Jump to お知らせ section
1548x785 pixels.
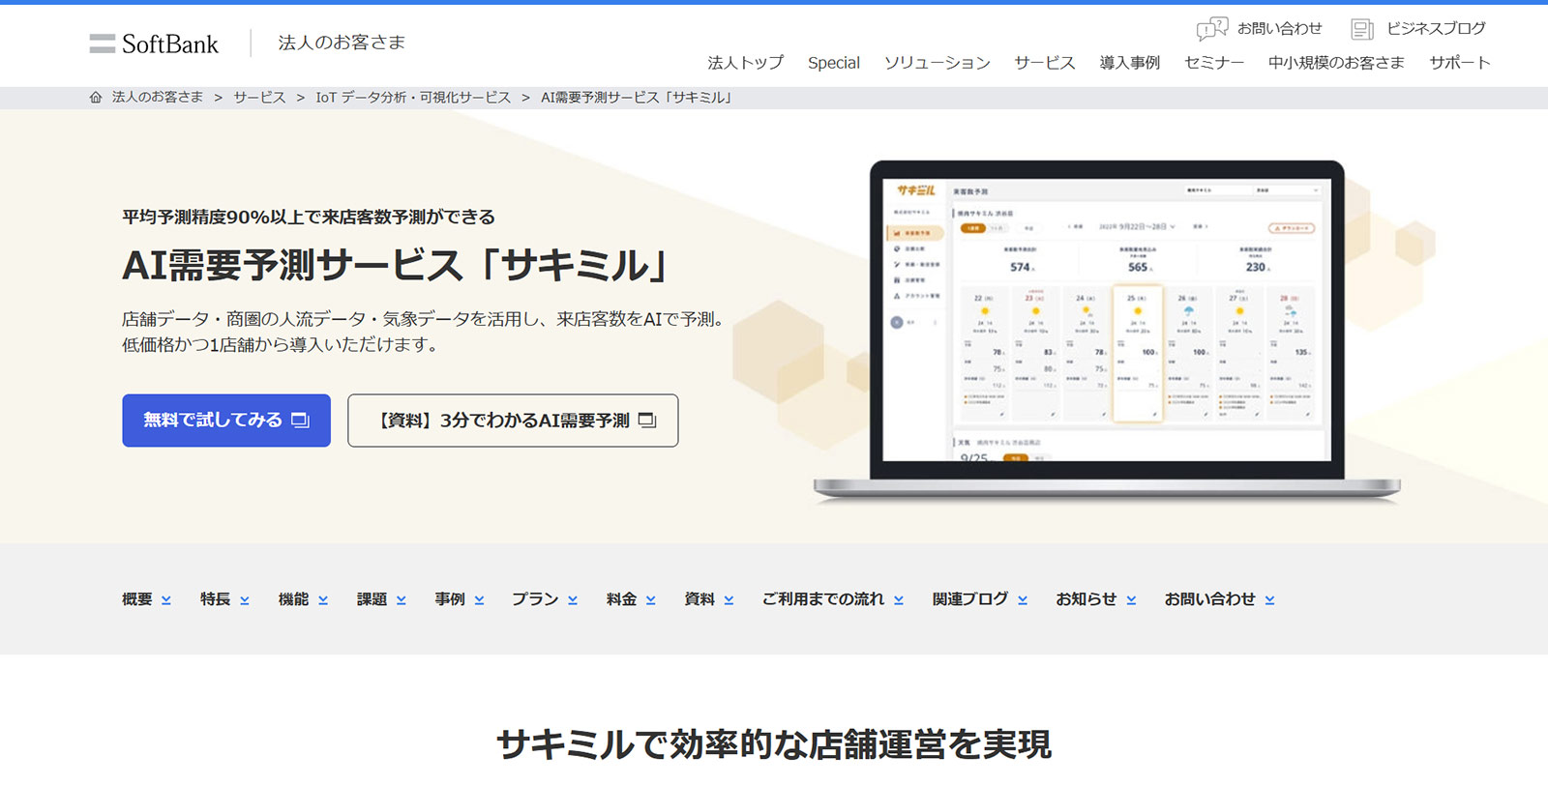1096,599
